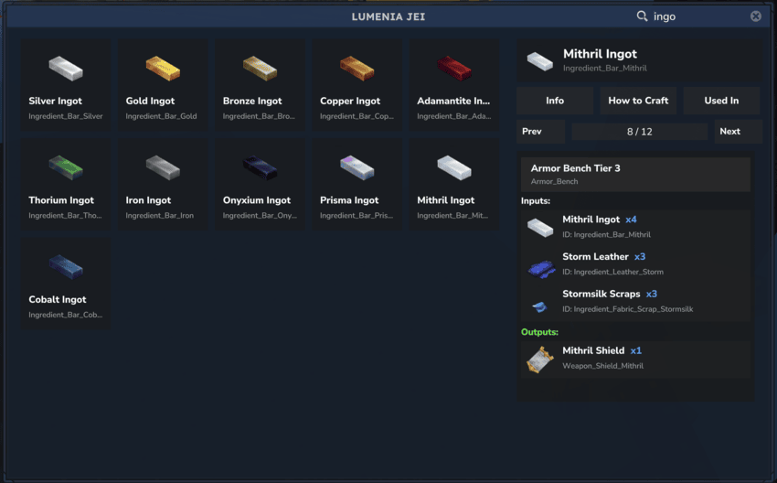Switch to How to Craft tab
The height and width of the screenshot is (483, 777).
[x=638, y=101]
